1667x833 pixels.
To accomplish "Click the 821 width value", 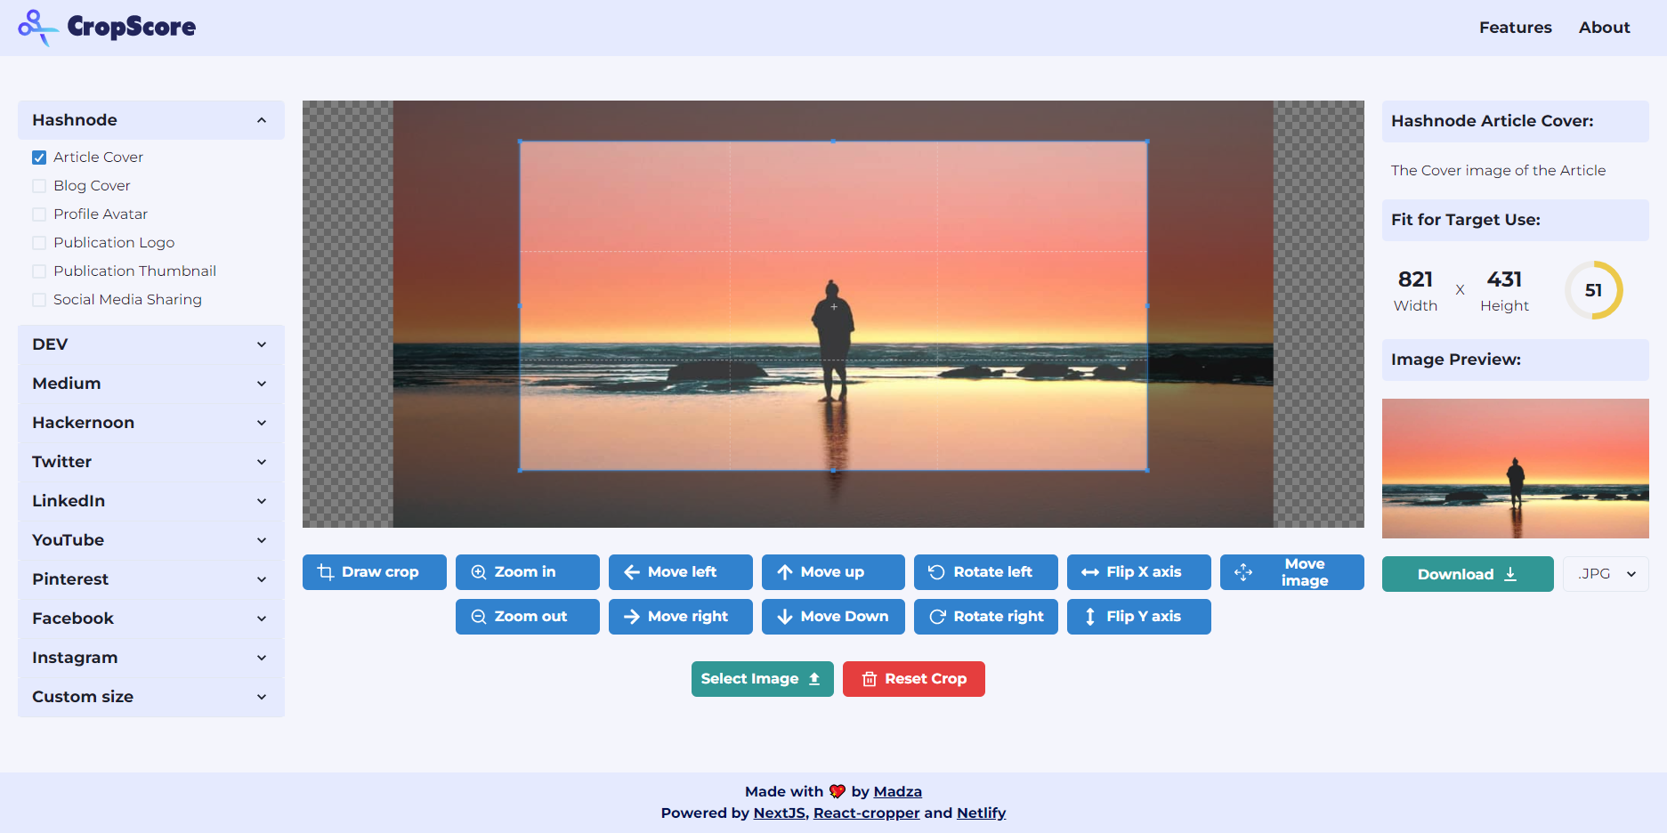I will 1415,279.
